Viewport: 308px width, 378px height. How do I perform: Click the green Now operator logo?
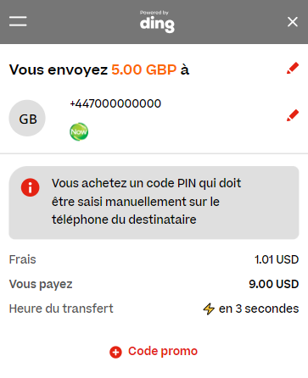[x=79, y=131]
